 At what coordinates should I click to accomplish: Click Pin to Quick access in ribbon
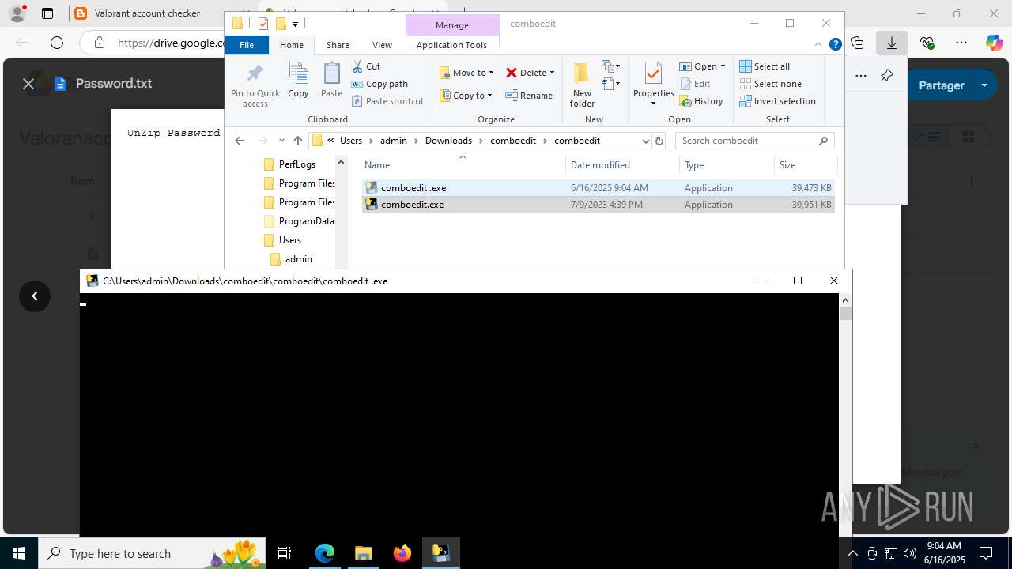point(255,85)
